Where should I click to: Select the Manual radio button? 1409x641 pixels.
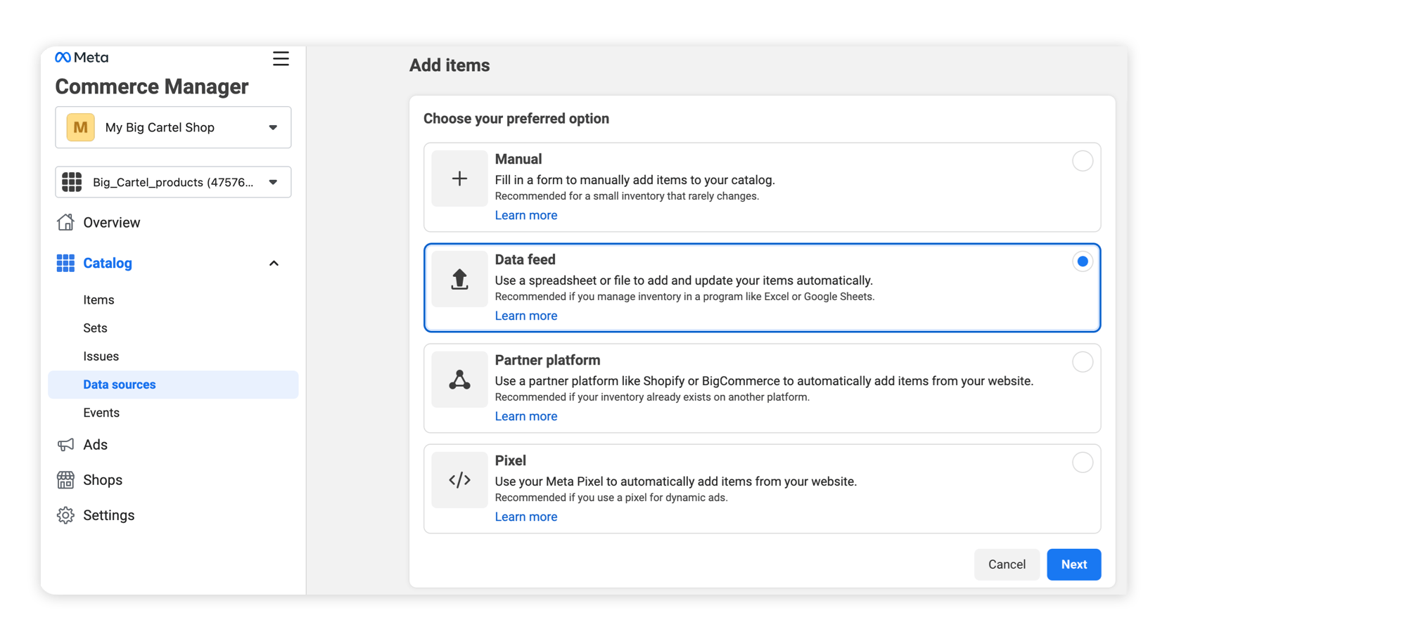coord(1083,161)
